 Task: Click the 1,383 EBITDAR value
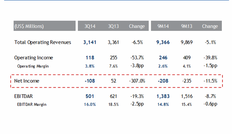(x=163, y=96)
